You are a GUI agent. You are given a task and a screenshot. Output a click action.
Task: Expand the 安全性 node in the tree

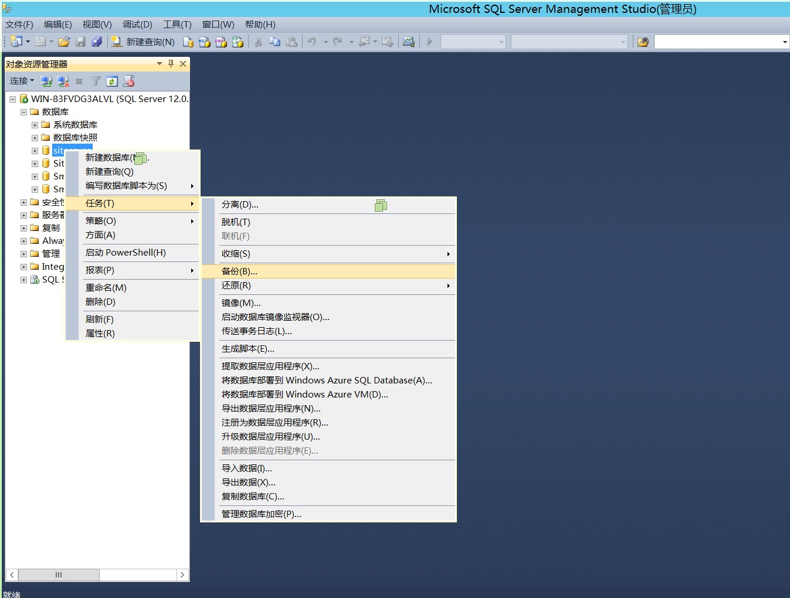(23, 202)
